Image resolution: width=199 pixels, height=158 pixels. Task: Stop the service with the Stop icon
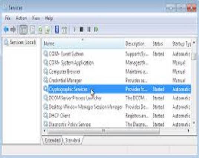point(81,29)
